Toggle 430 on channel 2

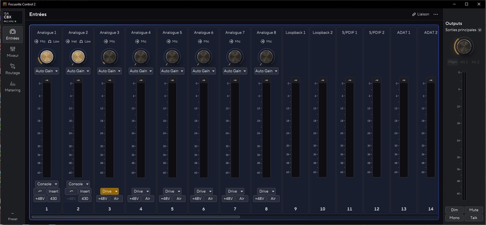85,198
